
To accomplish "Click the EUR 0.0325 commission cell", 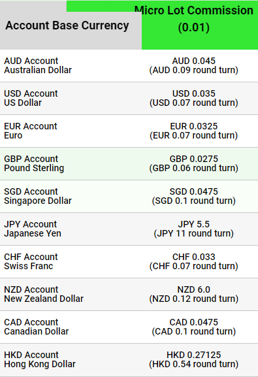I will click(x=194, y=131).
